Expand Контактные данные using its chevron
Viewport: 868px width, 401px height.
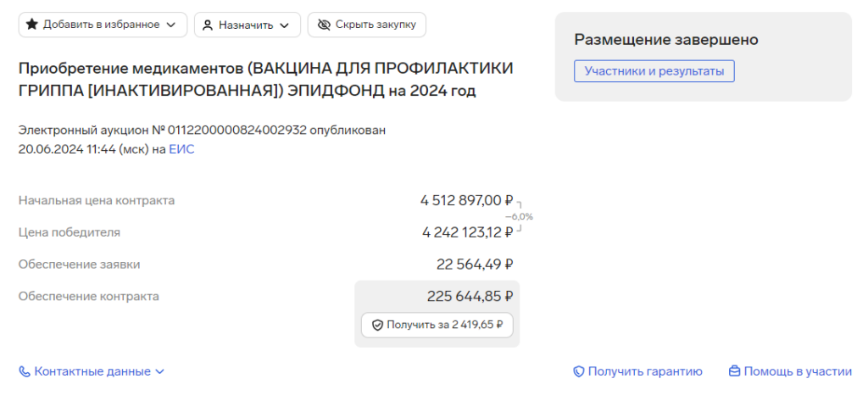tap(159, 371)
